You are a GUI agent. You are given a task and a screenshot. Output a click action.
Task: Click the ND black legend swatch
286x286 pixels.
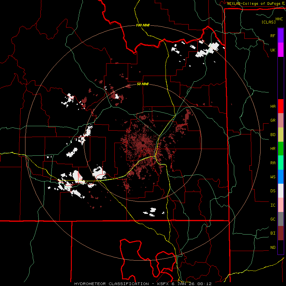[x=281, y=247]
